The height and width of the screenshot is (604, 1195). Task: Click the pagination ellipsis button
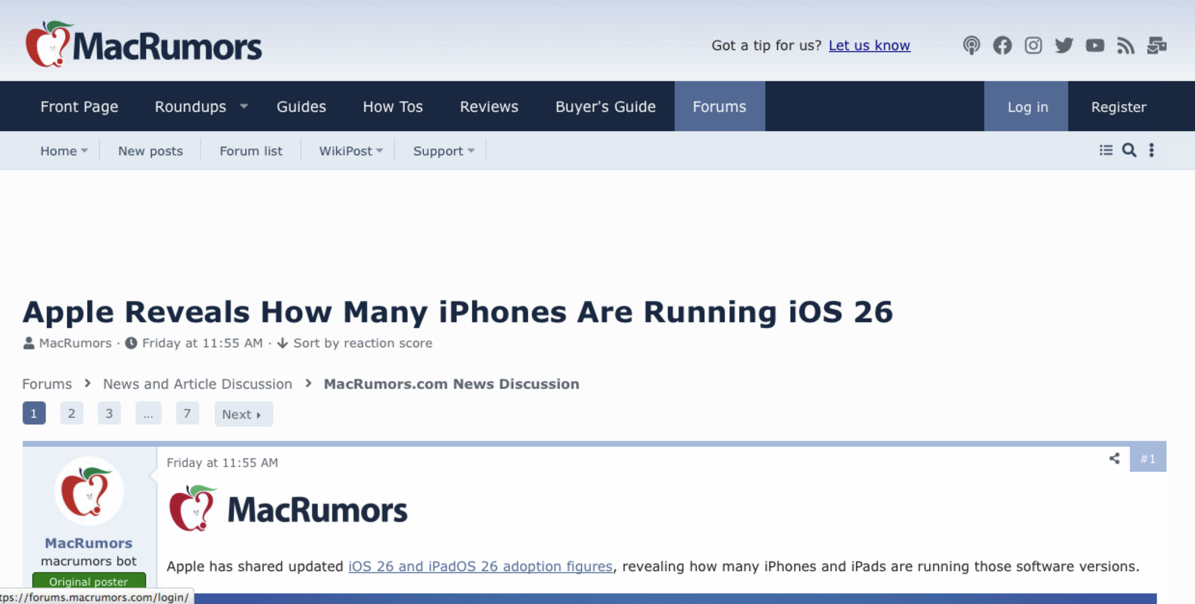pyautogui.click(x=148, y=413)
